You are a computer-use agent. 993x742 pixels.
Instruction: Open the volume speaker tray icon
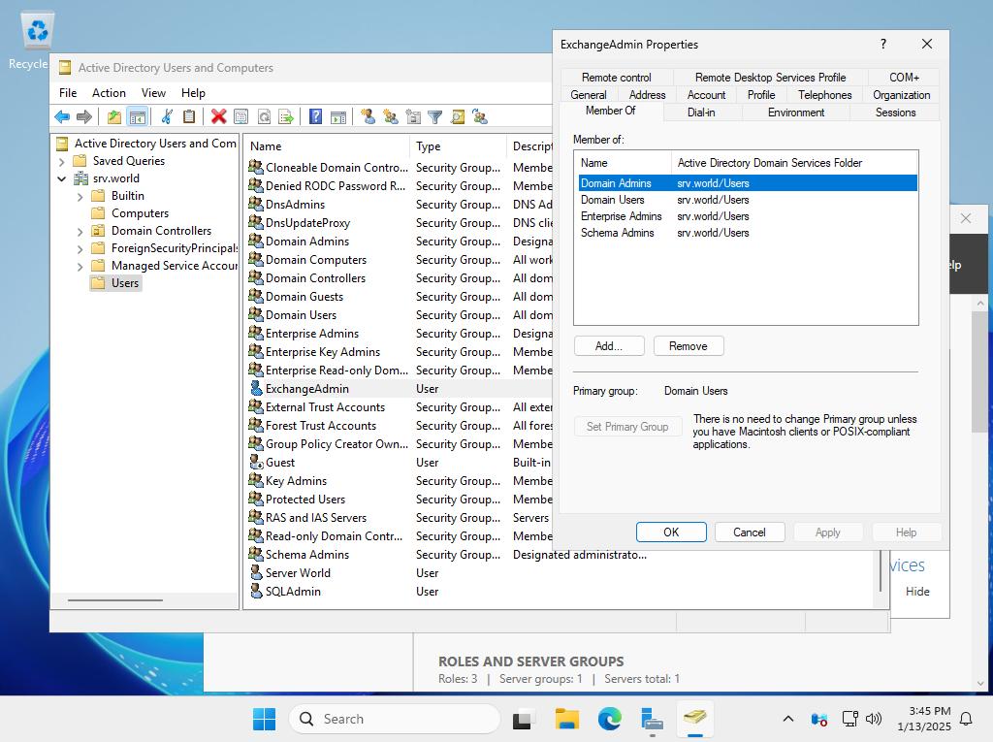coord(874,719)
